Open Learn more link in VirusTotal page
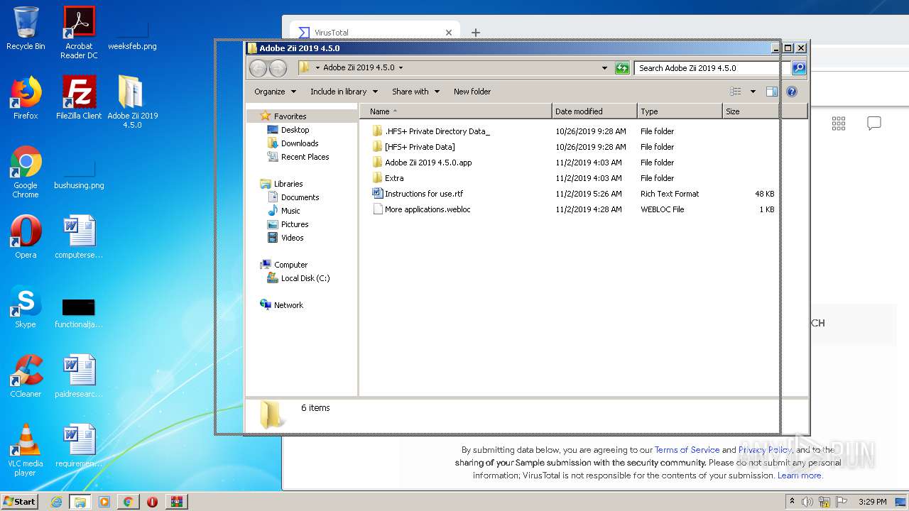Viewport: 909px width, 511px height. click(x=800, y=476)
